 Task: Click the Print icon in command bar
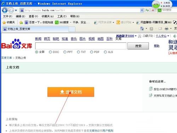pyautogui.click(x=166, y=29)
